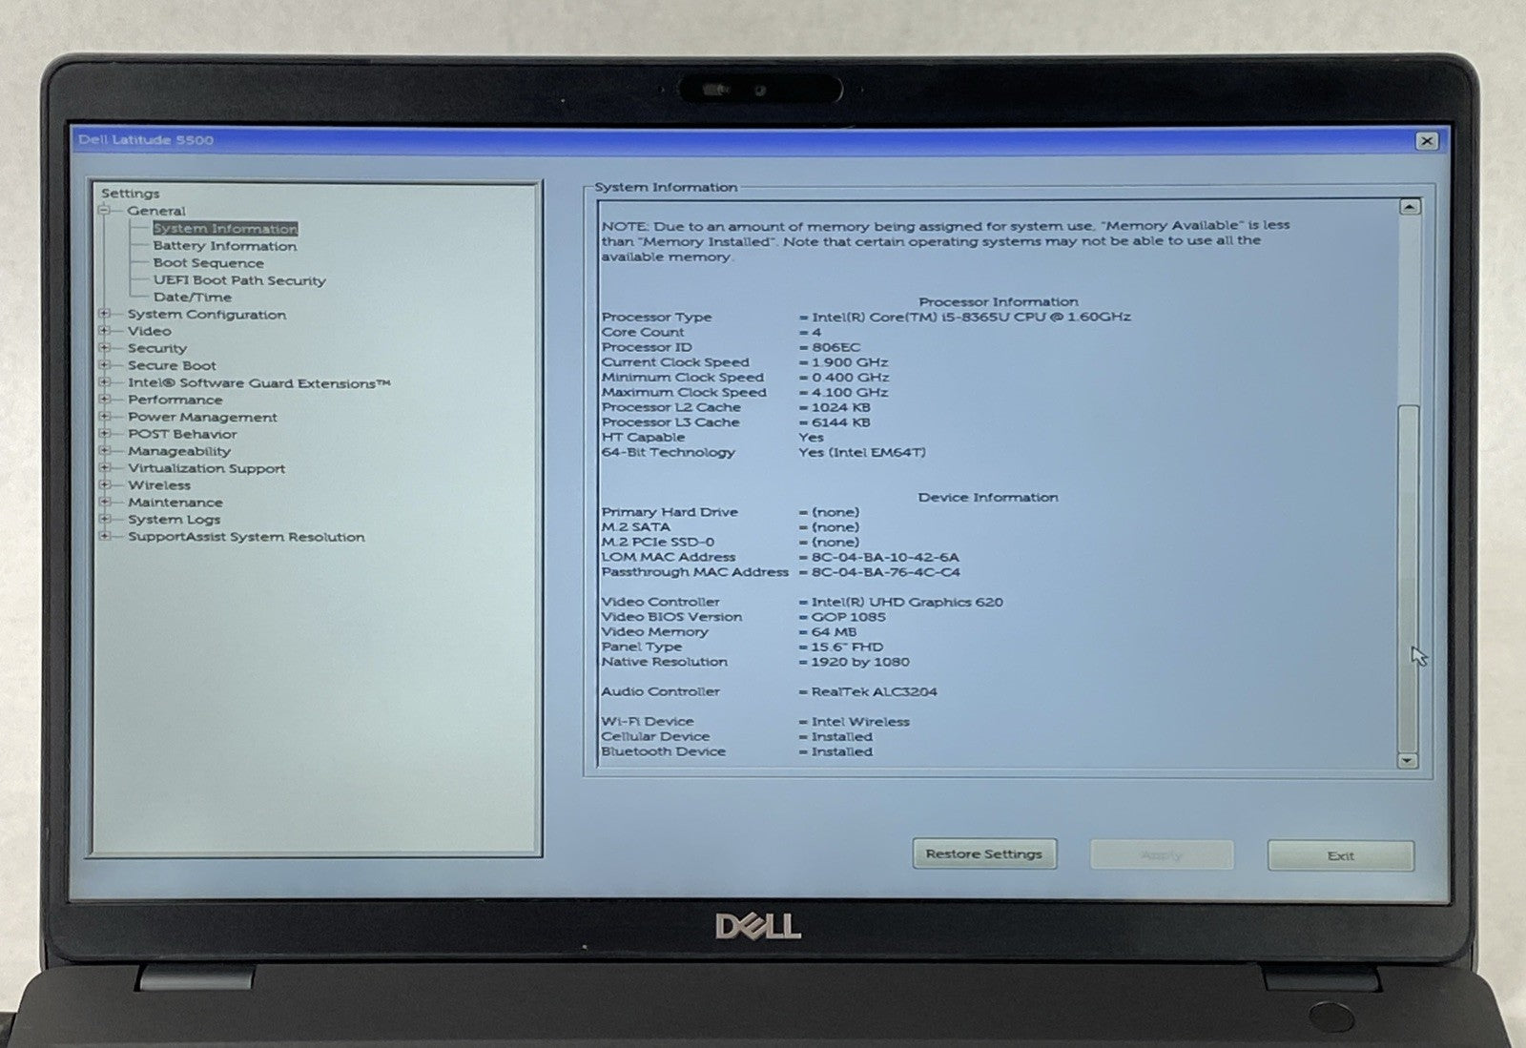This screenshot has width=1526, height=1048.
Task: Click the System Information scrollbar thumb
Action: click(1408, 579)
